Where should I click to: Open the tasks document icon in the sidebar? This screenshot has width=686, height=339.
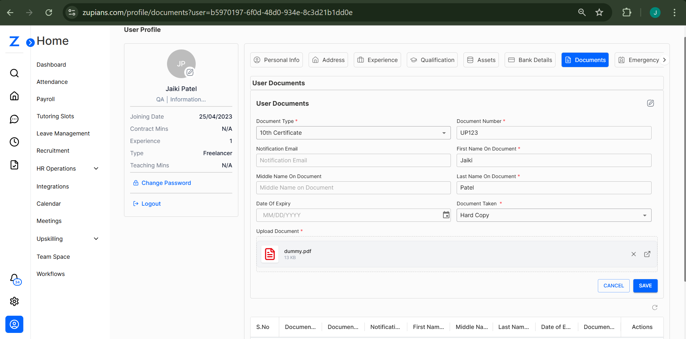(x=14, y=165)
